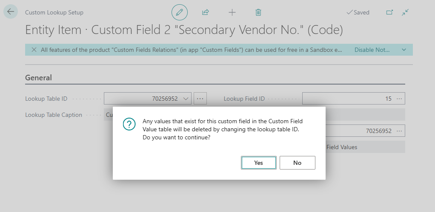
Task: Dismiss the sandbox notification with X
Action: click(x=34, y=50)
